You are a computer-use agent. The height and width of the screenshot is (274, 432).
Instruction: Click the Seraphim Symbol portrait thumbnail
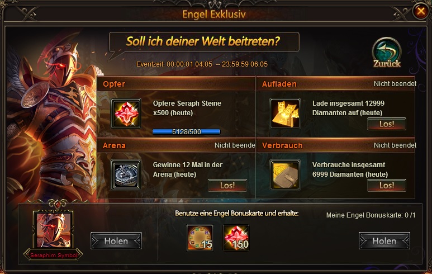[x=53, y=230]
